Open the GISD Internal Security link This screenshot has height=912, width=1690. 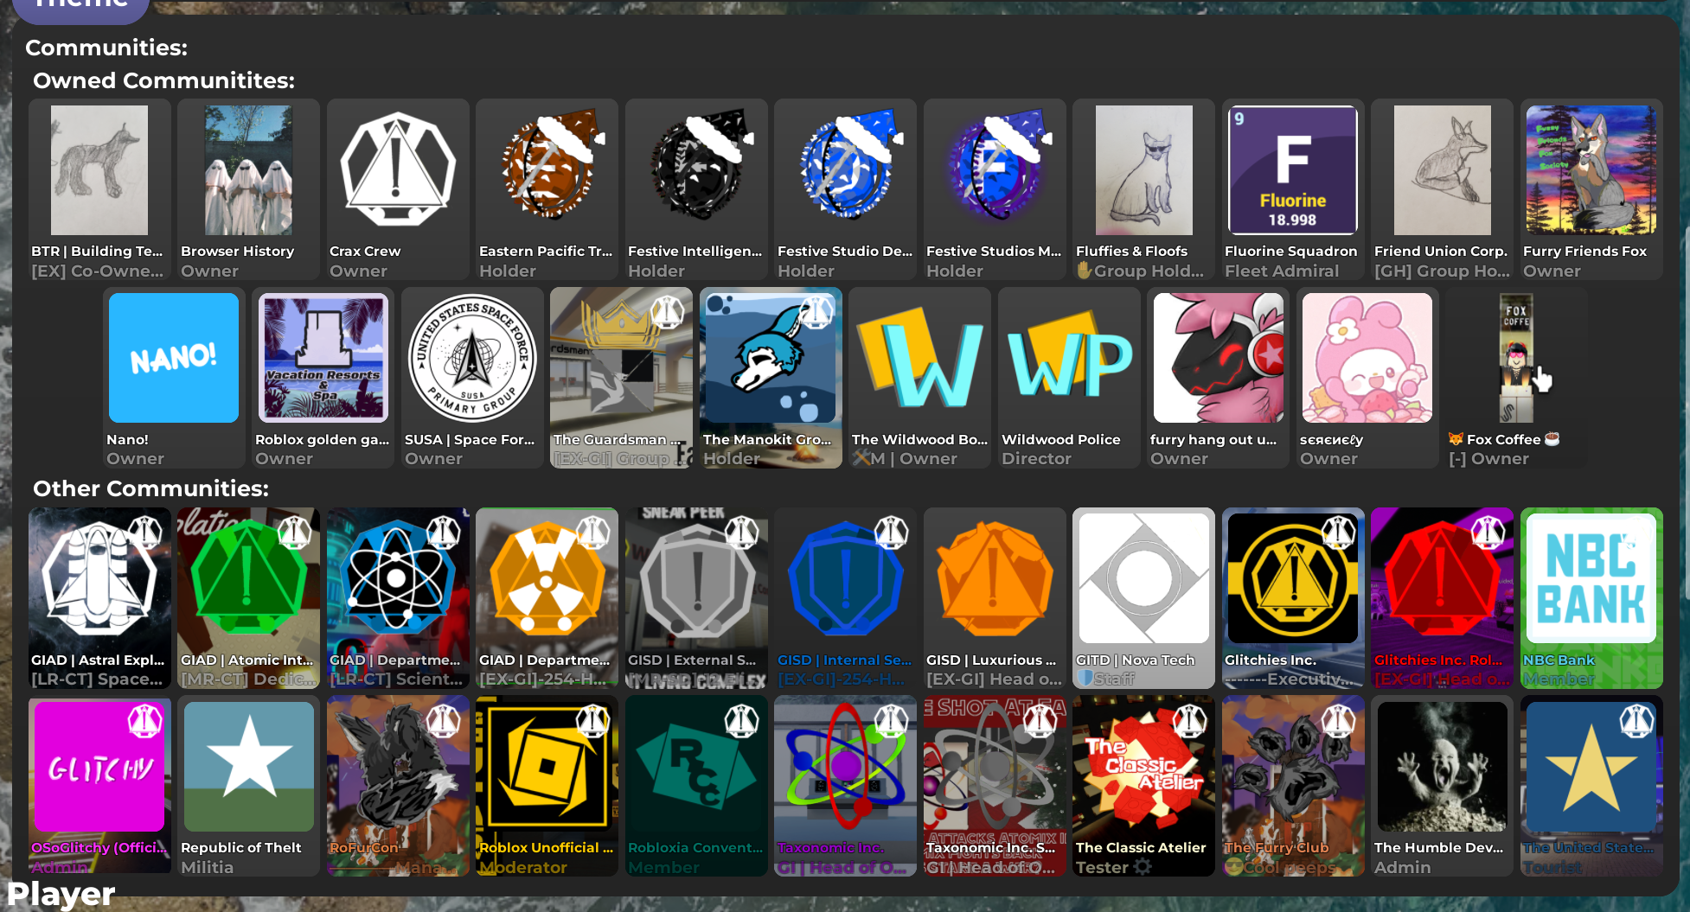click(844, 660)
